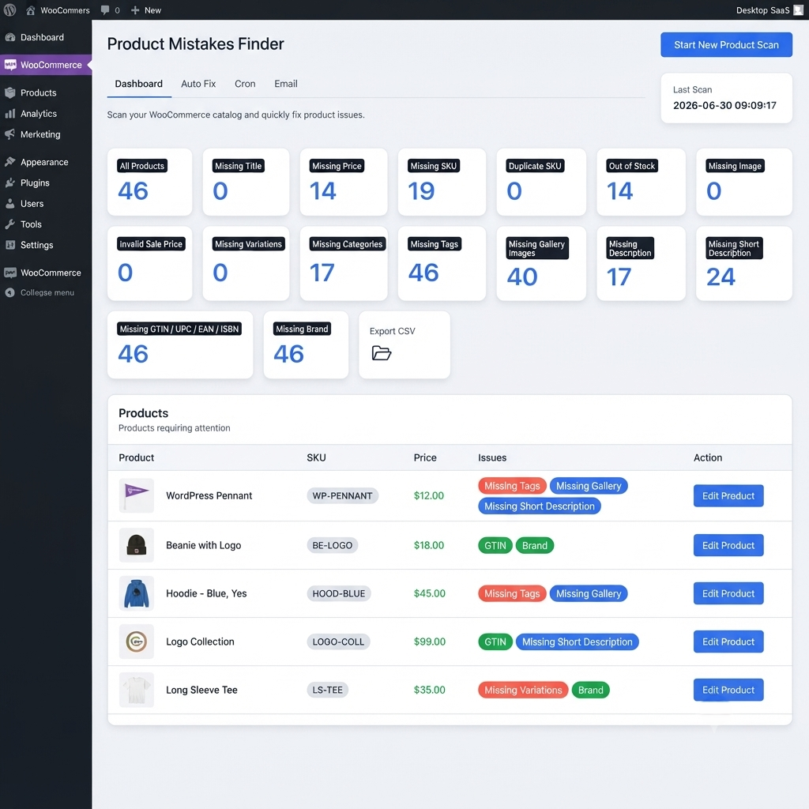Select the Missing GTIN / UPC / EAN / ISBN card
The image size is (809, 809).
(x=180, y=344)
